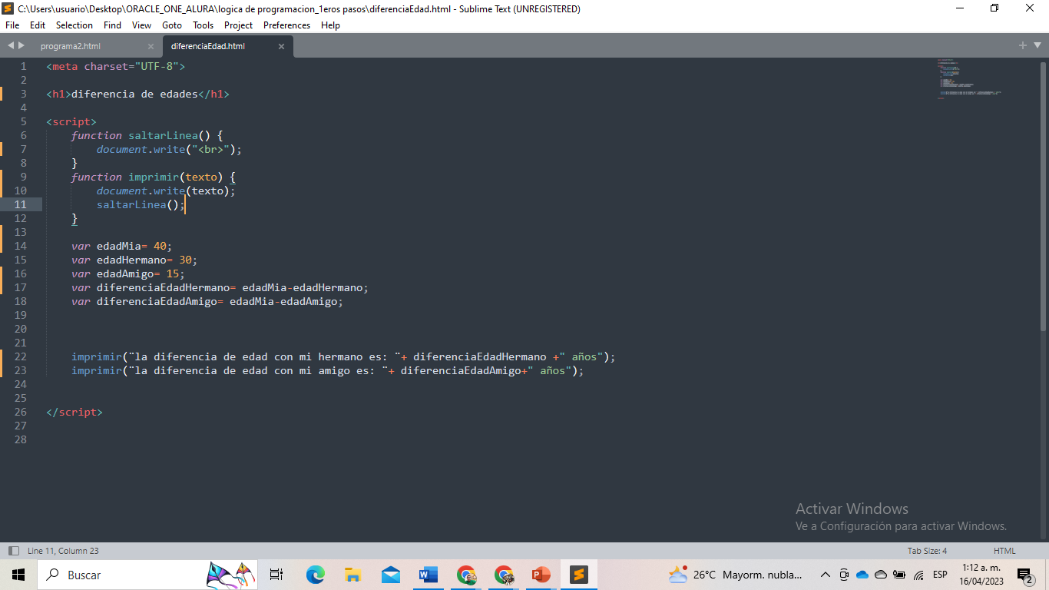
Task: Go to next tab arrow
Action: click(22, 46)
